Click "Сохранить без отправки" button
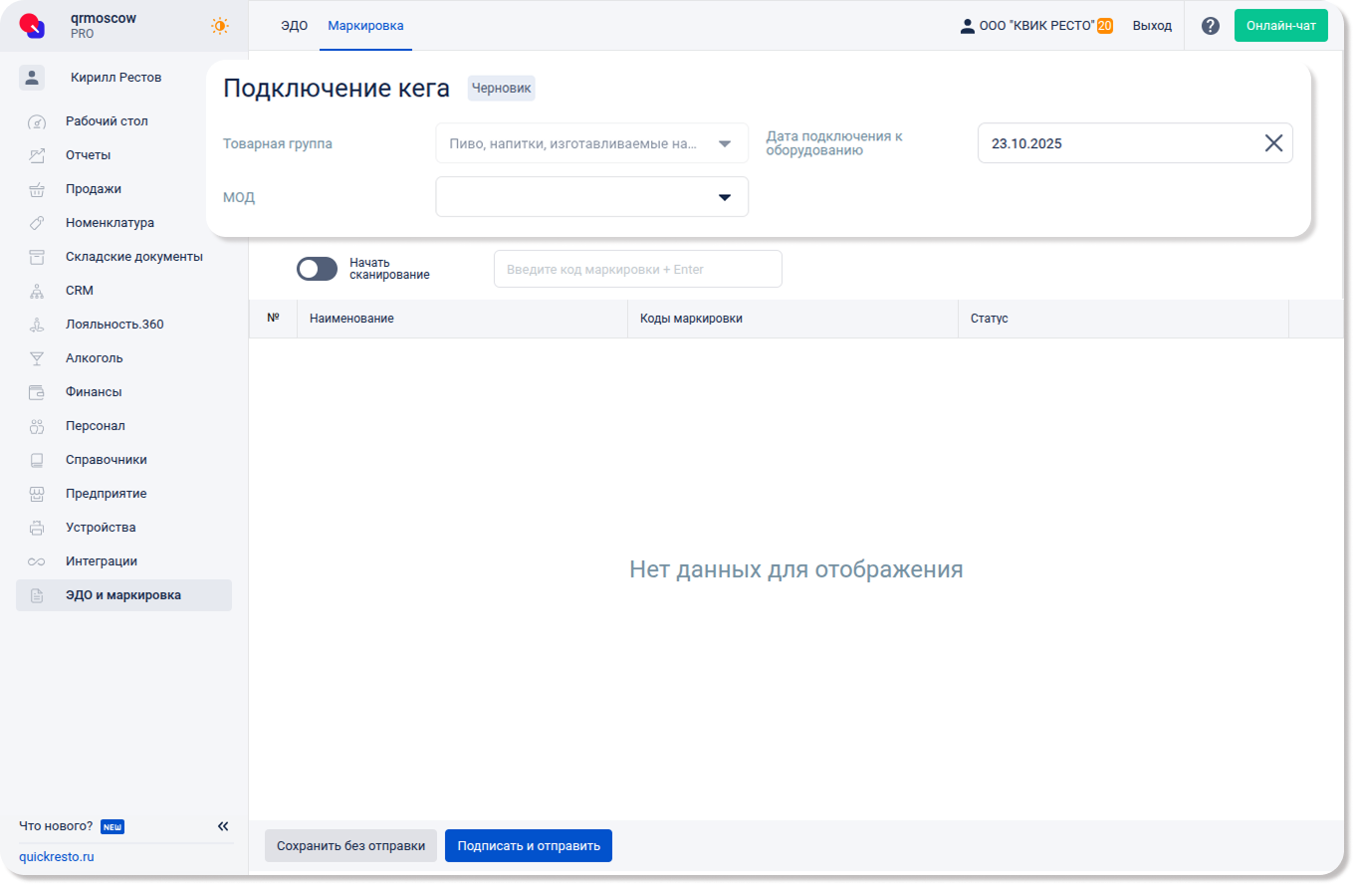Image resolution: width=1353 pixels, height=884 pixels. [x=350, y=846]
